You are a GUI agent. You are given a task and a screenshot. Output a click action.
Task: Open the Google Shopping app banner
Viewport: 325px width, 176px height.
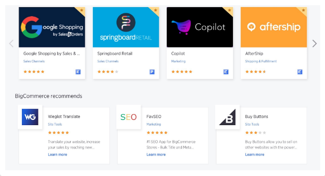pos(52,27)
